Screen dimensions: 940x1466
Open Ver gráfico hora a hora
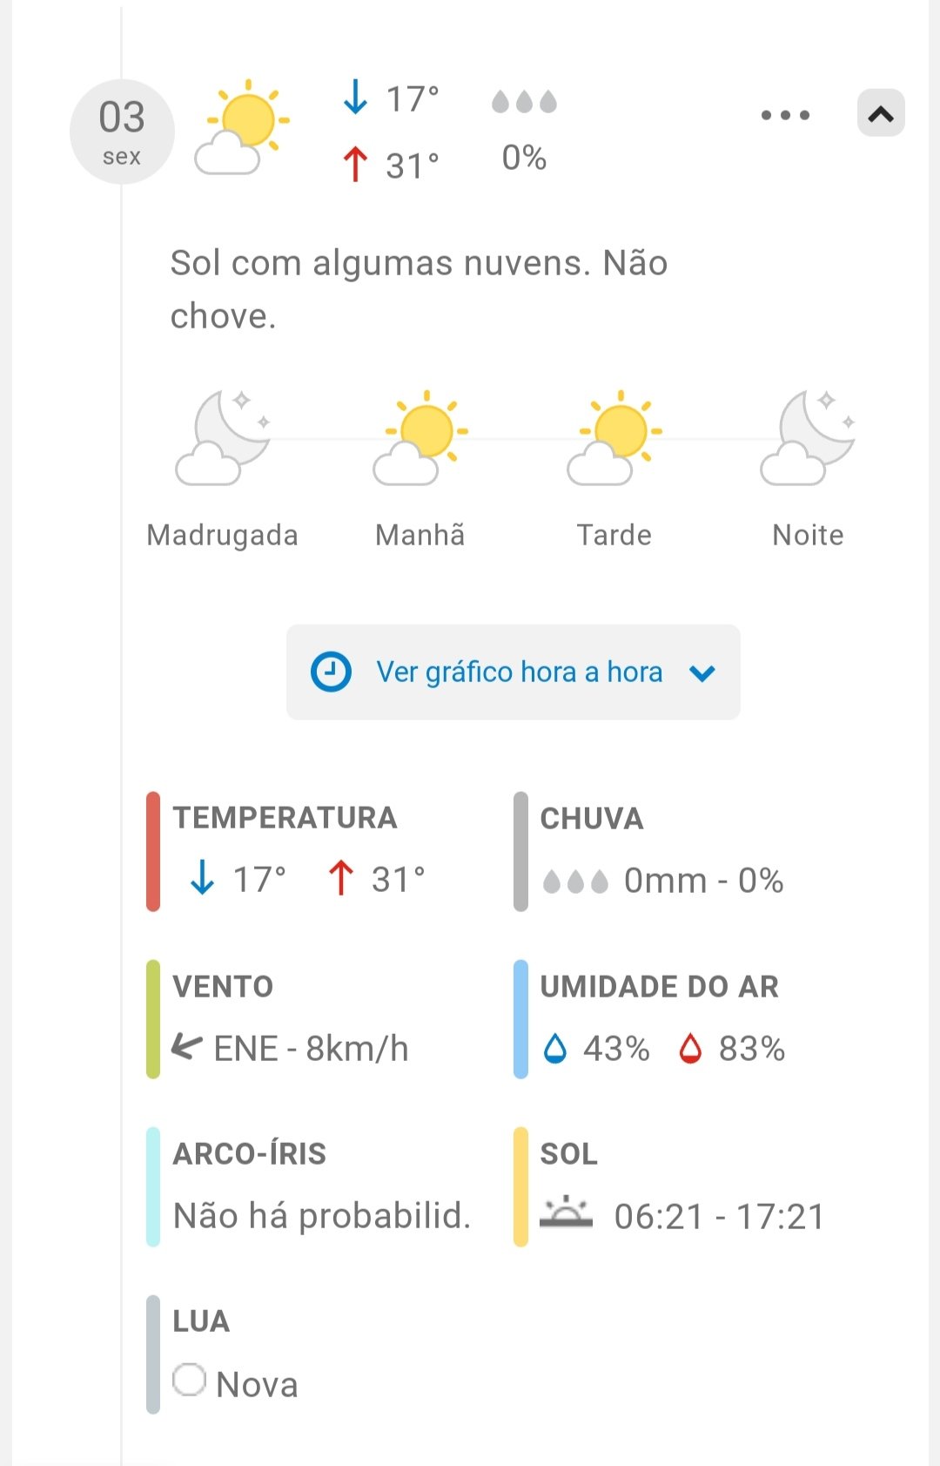click(x=519, y=672)
